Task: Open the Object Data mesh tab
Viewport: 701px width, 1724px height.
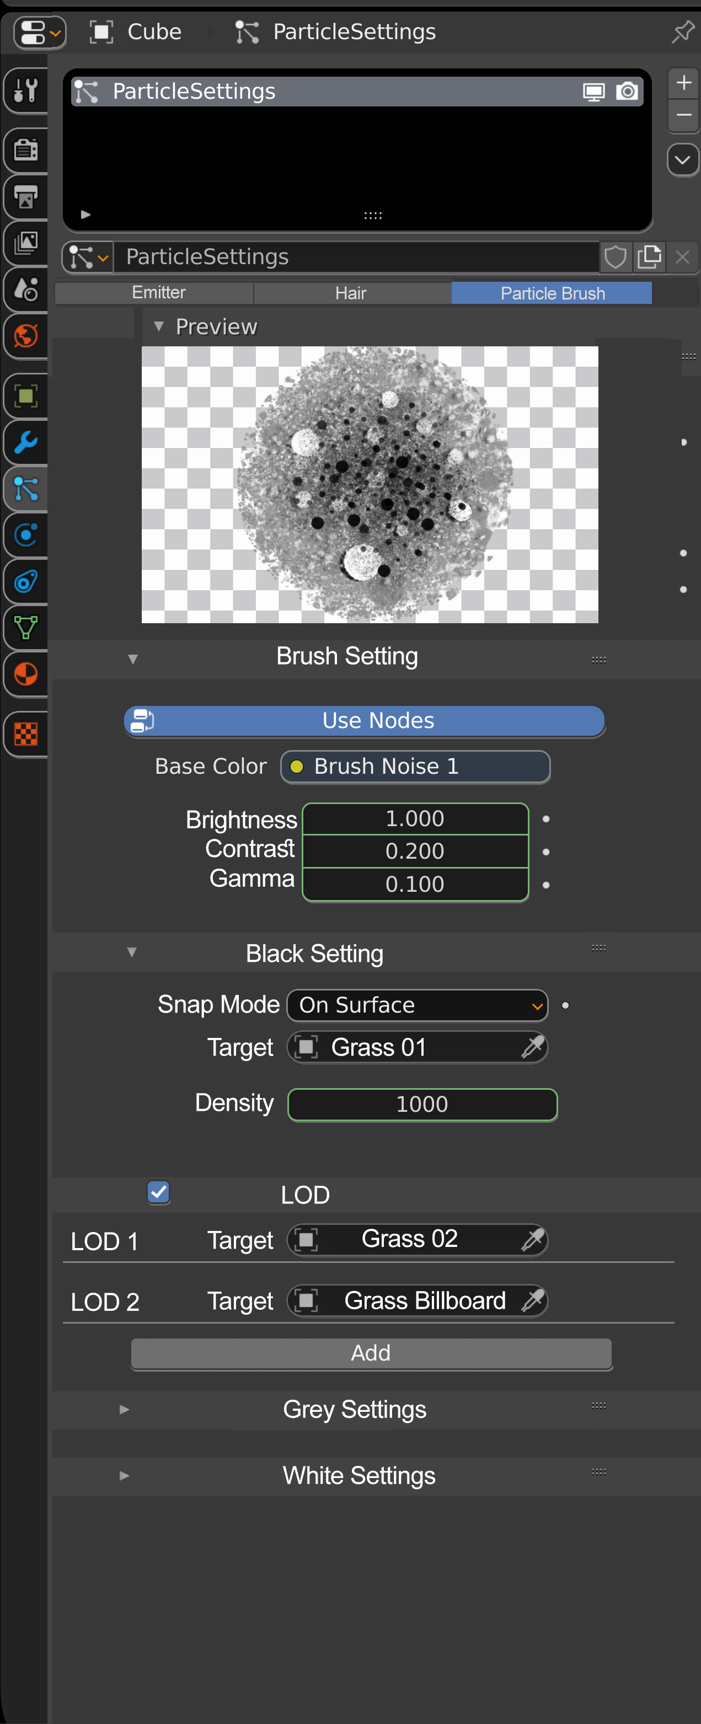Action: click(x=25, y=628)
